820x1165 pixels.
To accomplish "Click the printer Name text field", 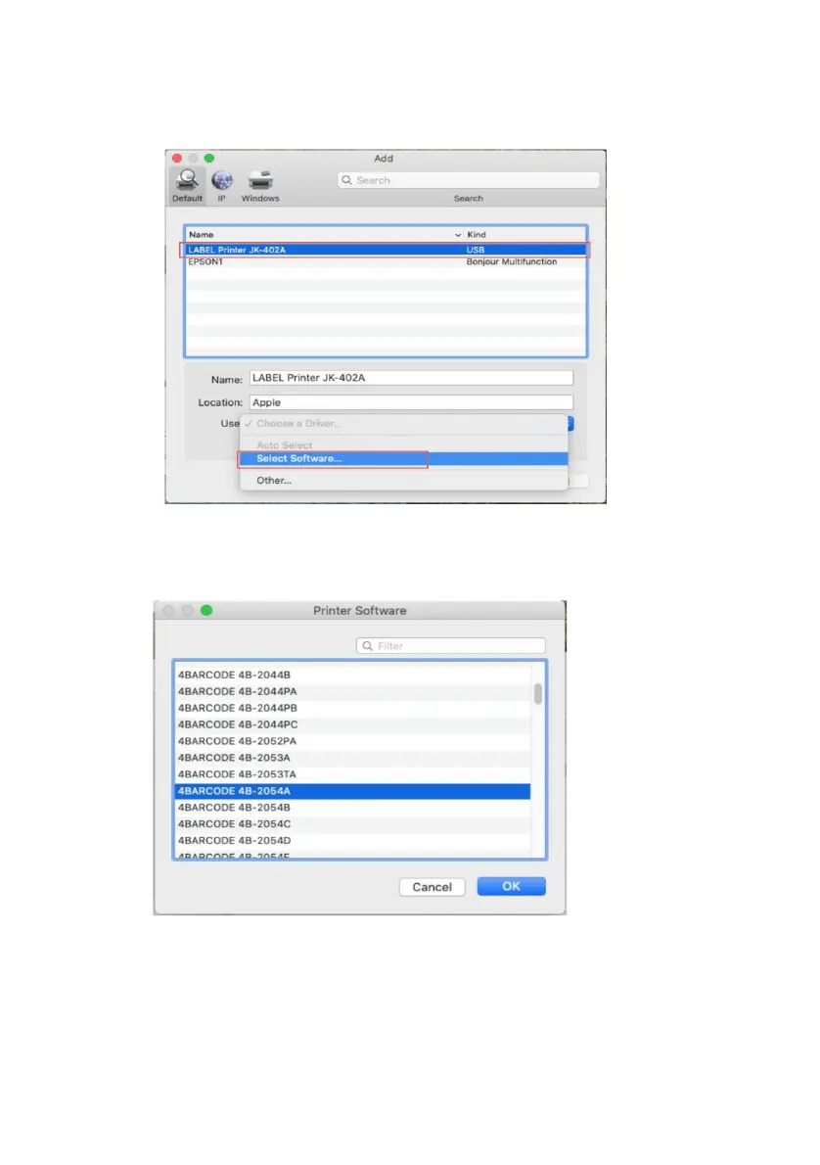I will point(411,378).
